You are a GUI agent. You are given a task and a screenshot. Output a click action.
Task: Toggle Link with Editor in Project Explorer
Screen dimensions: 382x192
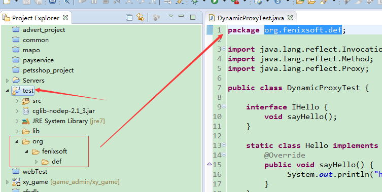(x=141, y=18)
